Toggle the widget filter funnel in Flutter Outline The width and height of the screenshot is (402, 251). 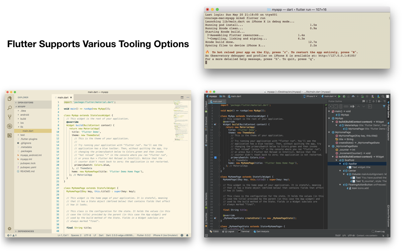[384, 106]
